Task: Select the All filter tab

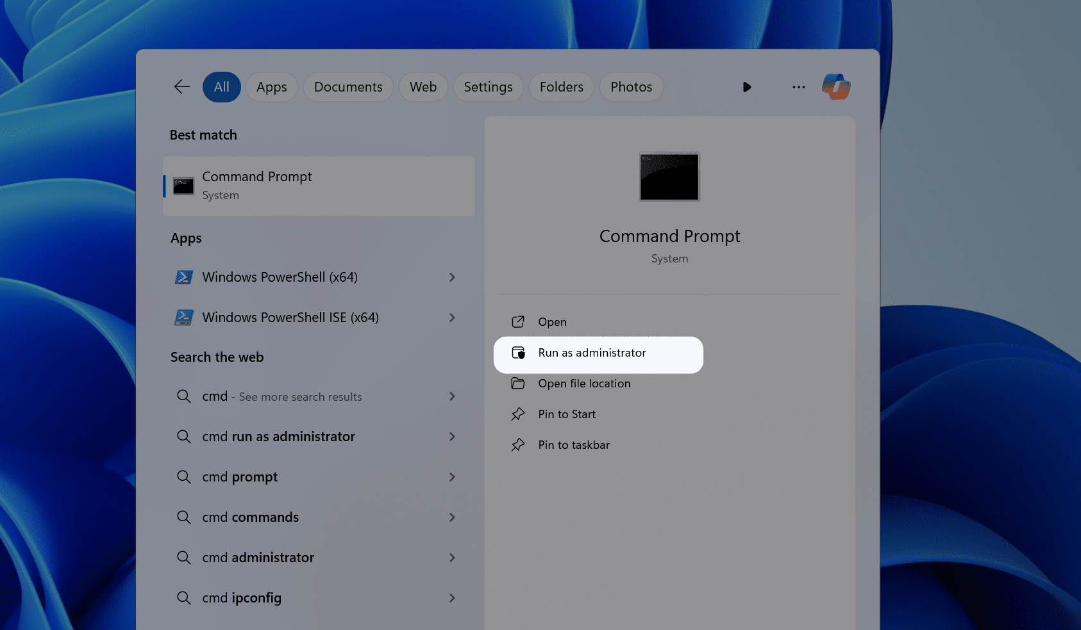Action: pos(222,87)
